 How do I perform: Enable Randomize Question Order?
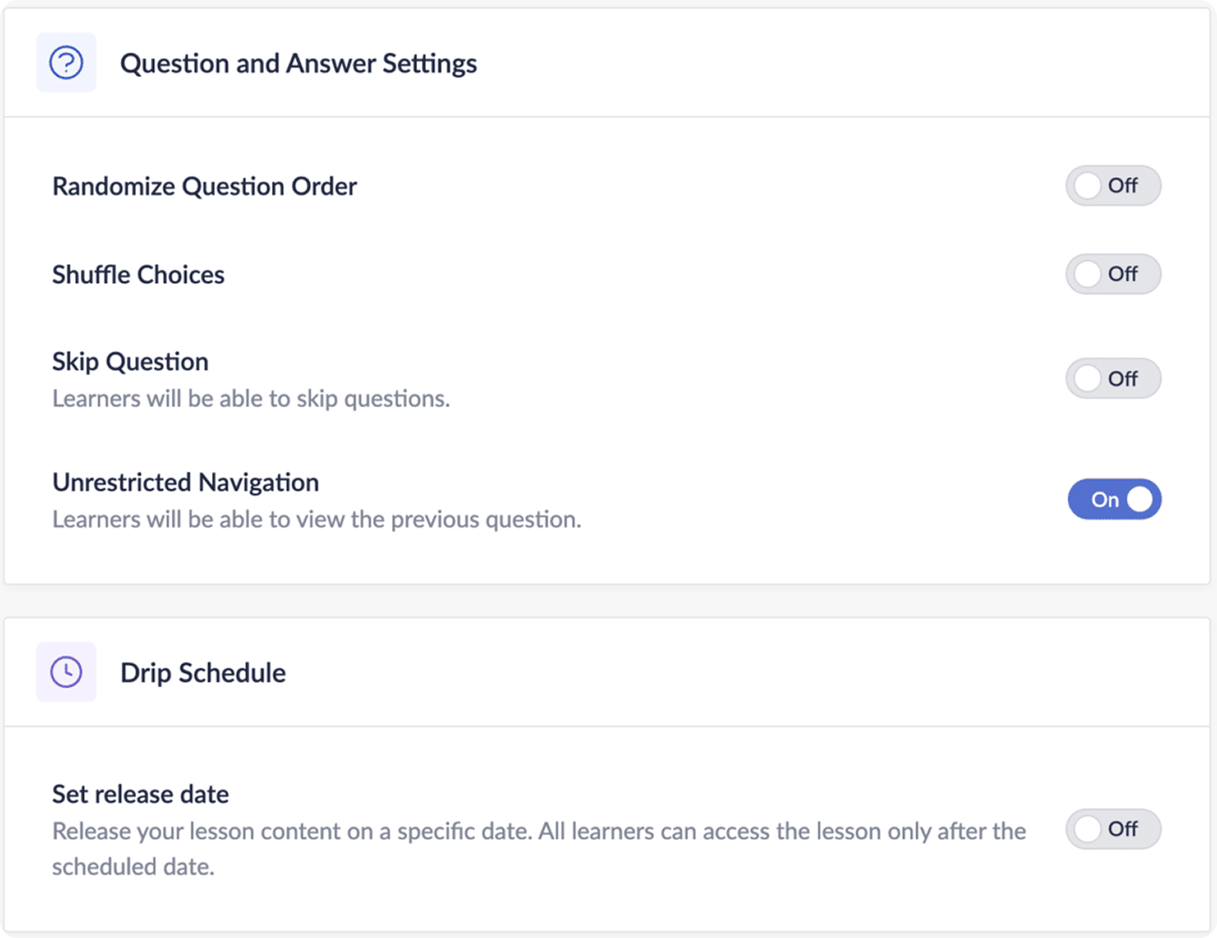[x=1113, y=186]
